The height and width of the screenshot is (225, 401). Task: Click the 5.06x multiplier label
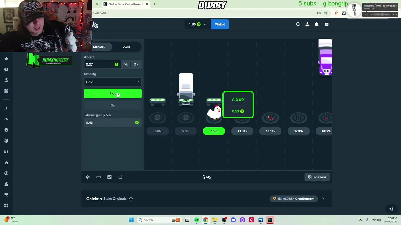click(186, 131)
